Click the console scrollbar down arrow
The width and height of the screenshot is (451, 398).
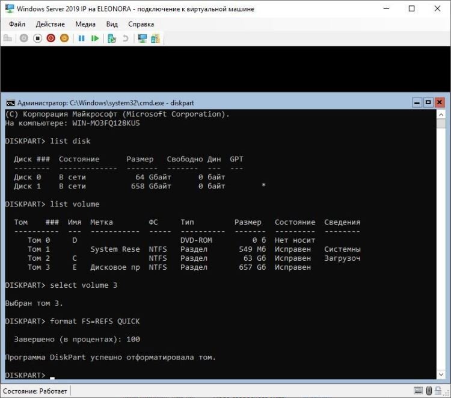click(x=441, y=375)
